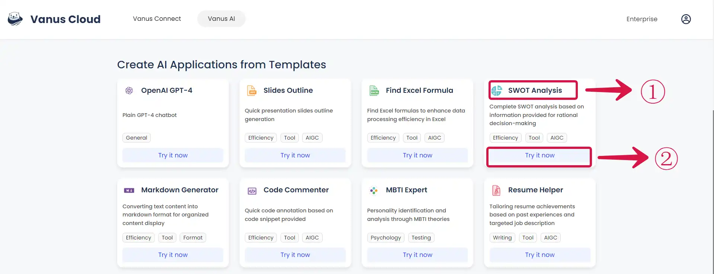Viewport: 714px width, 274px height.
Task: Click Try it now under Code Commenter
Action: click(295, 255)
